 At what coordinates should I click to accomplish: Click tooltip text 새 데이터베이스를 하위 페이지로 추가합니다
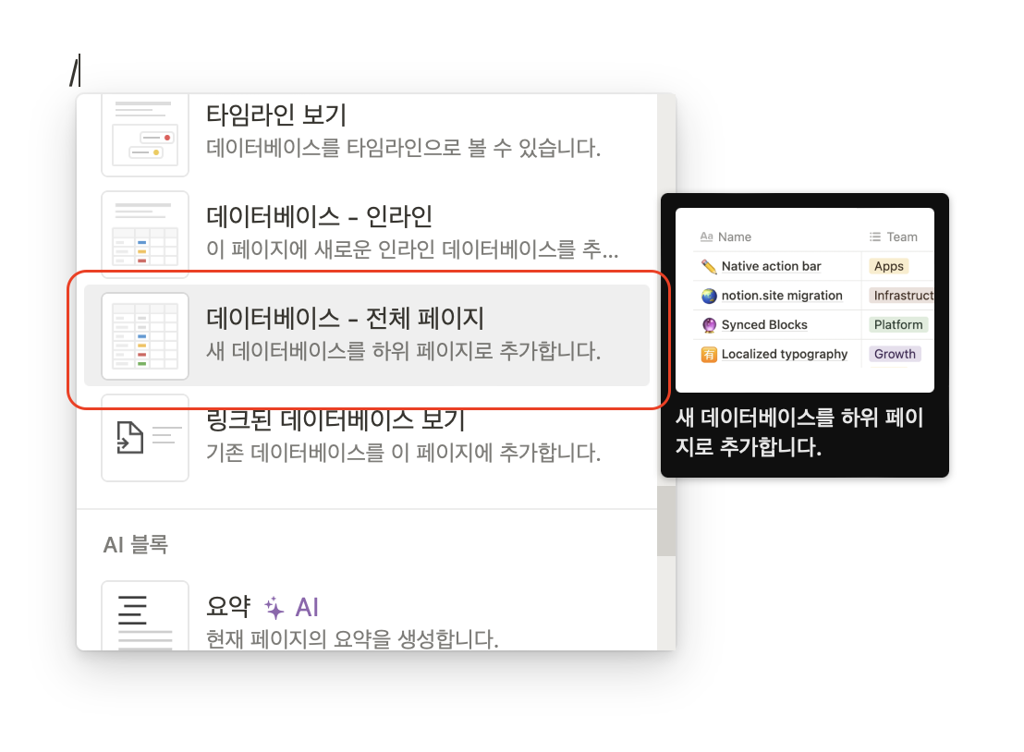pos(799,432)
